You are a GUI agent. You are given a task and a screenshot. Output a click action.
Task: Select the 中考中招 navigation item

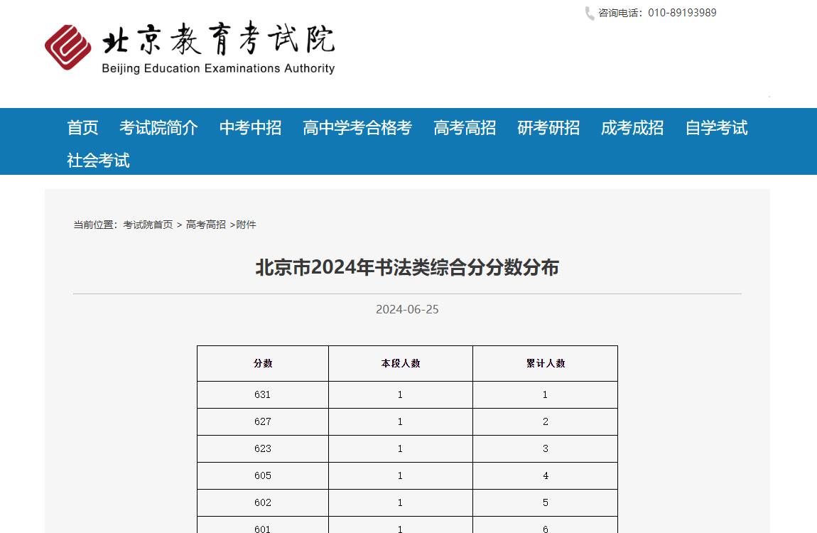tap(250, 128)
